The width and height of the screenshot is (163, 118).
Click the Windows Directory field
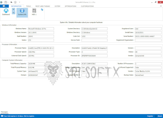(94, 33)
